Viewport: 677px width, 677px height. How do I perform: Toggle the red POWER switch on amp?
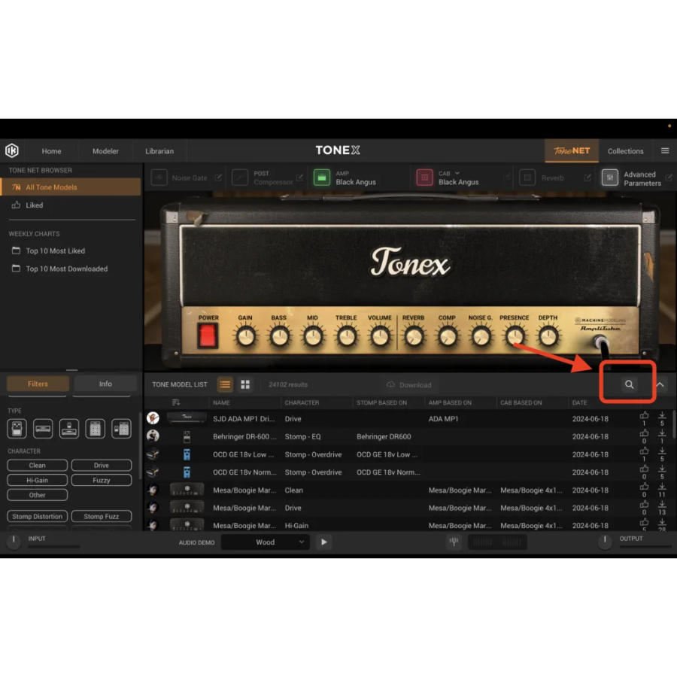click(208, 336)
